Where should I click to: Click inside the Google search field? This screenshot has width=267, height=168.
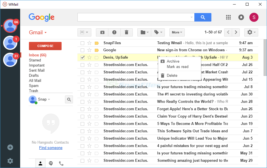tap(133, 17)
